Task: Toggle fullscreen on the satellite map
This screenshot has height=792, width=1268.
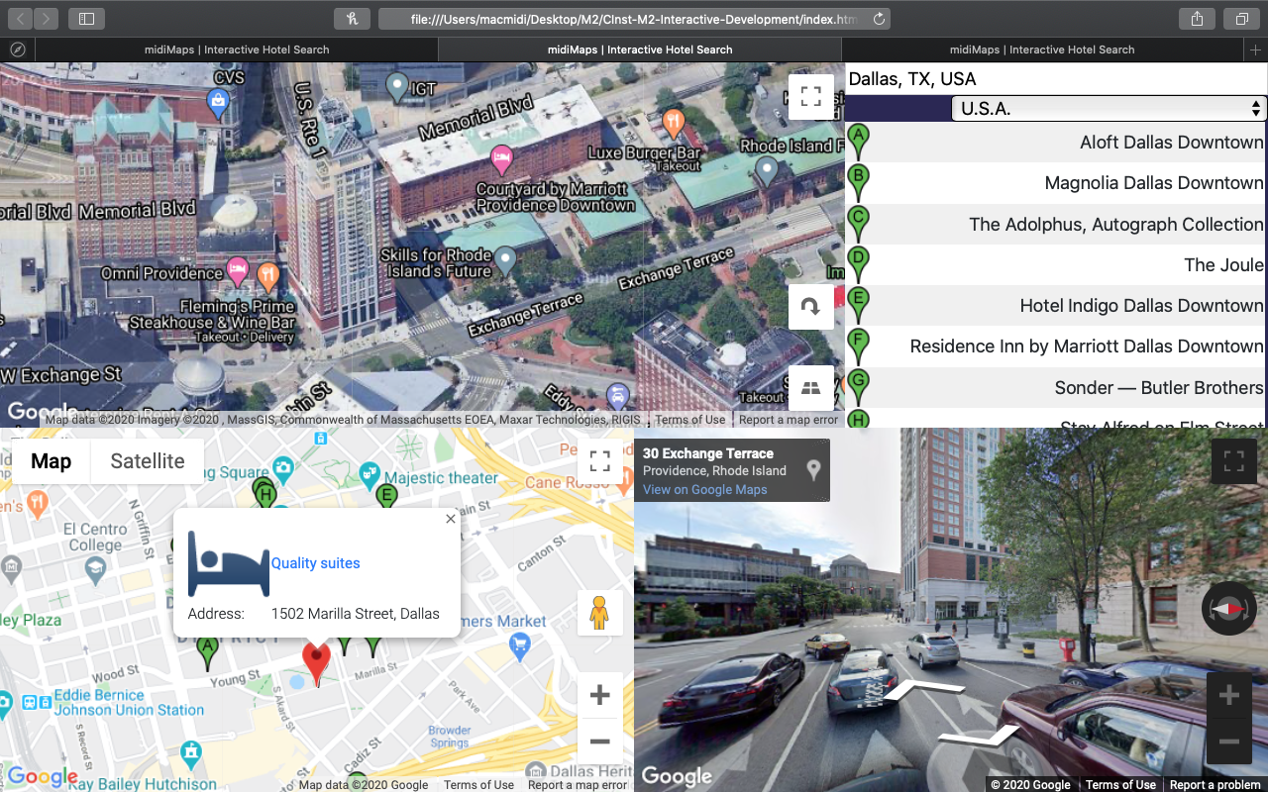Action: (811, 96)
